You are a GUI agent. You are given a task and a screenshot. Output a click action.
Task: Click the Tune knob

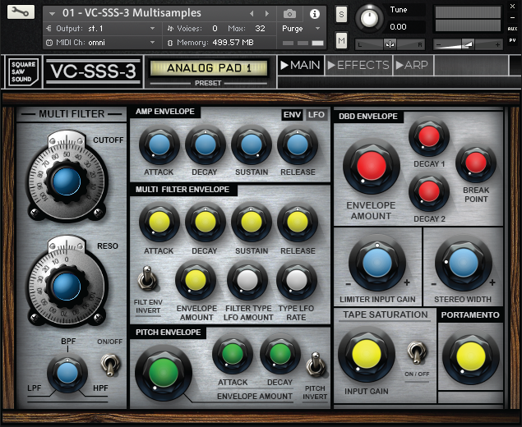pos(370,19)
